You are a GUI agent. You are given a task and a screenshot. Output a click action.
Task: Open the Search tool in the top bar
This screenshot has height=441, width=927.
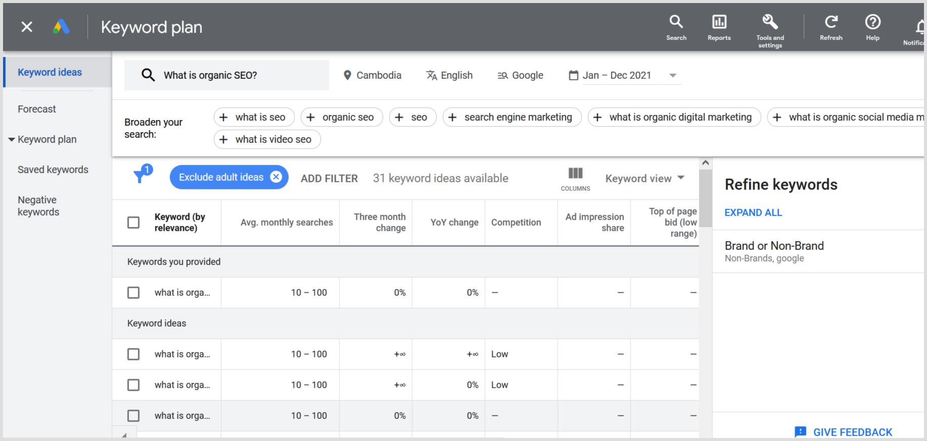676,28
